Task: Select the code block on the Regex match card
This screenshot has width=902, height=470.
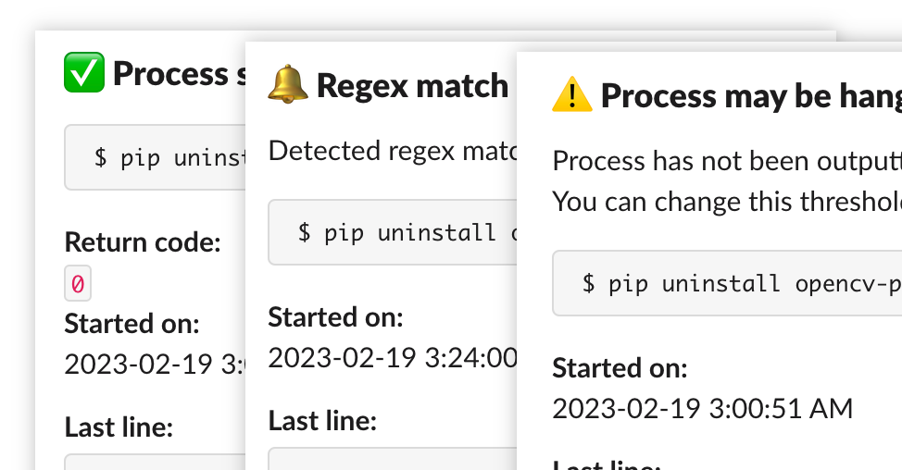Action: coord(393,232)
